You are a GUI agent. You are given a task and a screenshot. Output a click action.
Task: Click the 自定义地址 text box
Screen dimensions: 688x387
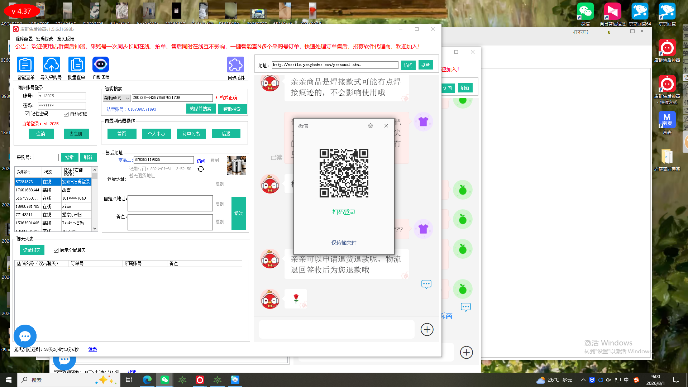[170, 203]
